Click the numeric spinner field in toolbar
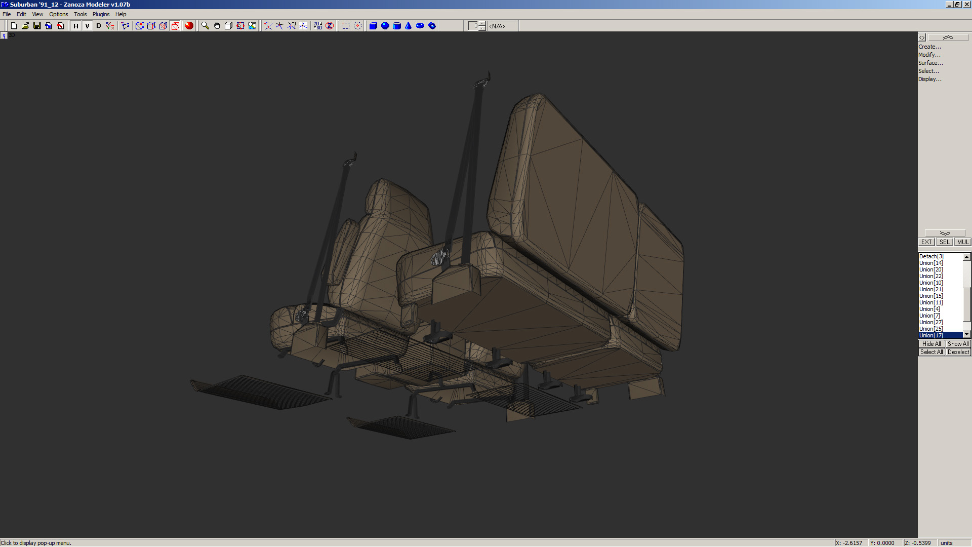 coord(473,26)
